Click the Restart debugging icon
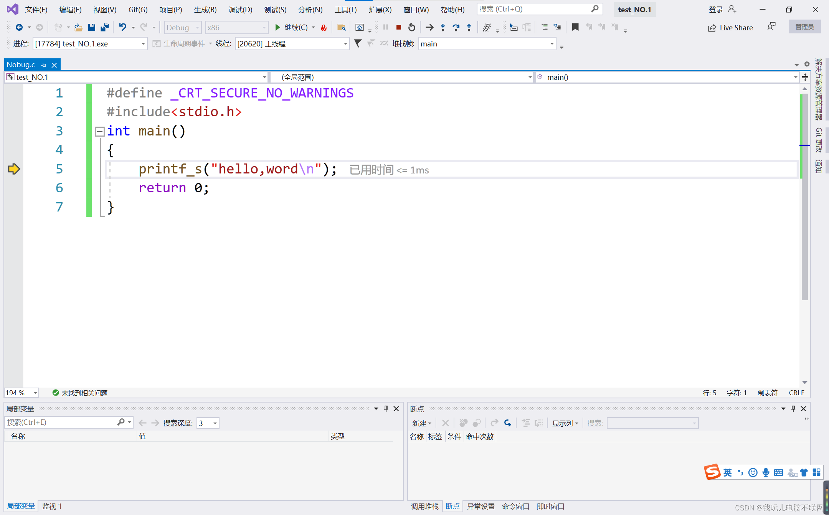The height and width of the screenshot is (515, 829). coord(412,27)
